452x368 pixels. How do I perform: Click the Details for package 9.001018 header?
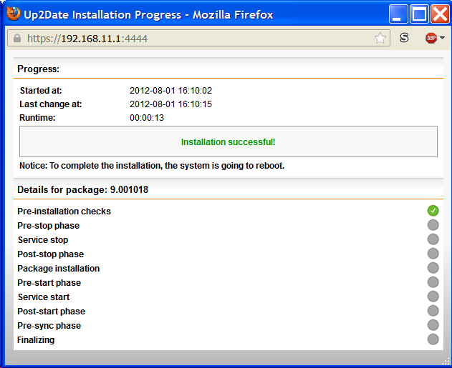(x=83, y=190)
